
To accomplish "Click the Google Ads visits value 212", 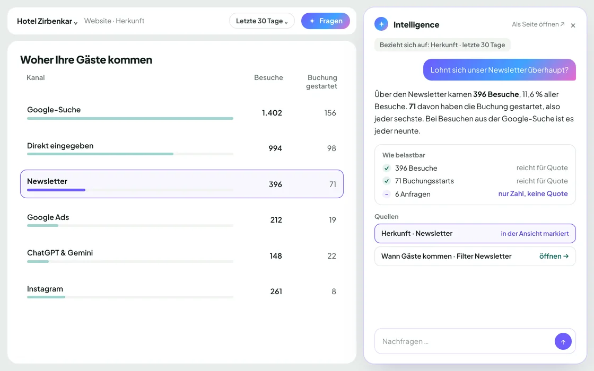I will 276,220.
